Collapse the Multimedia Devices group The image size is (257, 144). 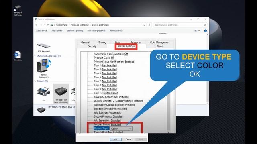[x=35, y=56]
